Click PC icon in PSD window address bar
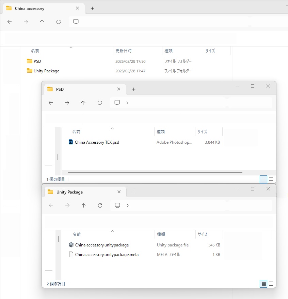This screenshot has width=288, height=299. pos(117,103)
